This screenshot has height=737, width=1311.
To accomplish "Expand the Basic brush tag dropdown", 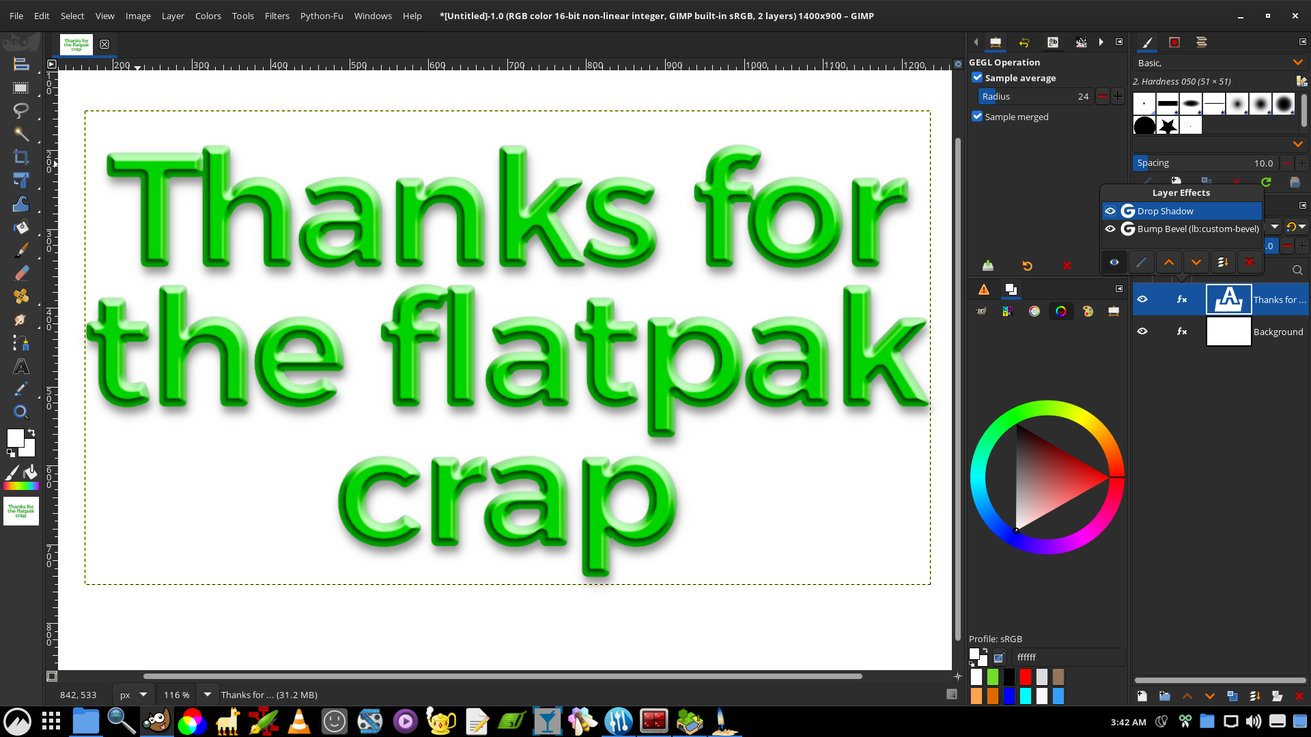I will [1297, 63].
